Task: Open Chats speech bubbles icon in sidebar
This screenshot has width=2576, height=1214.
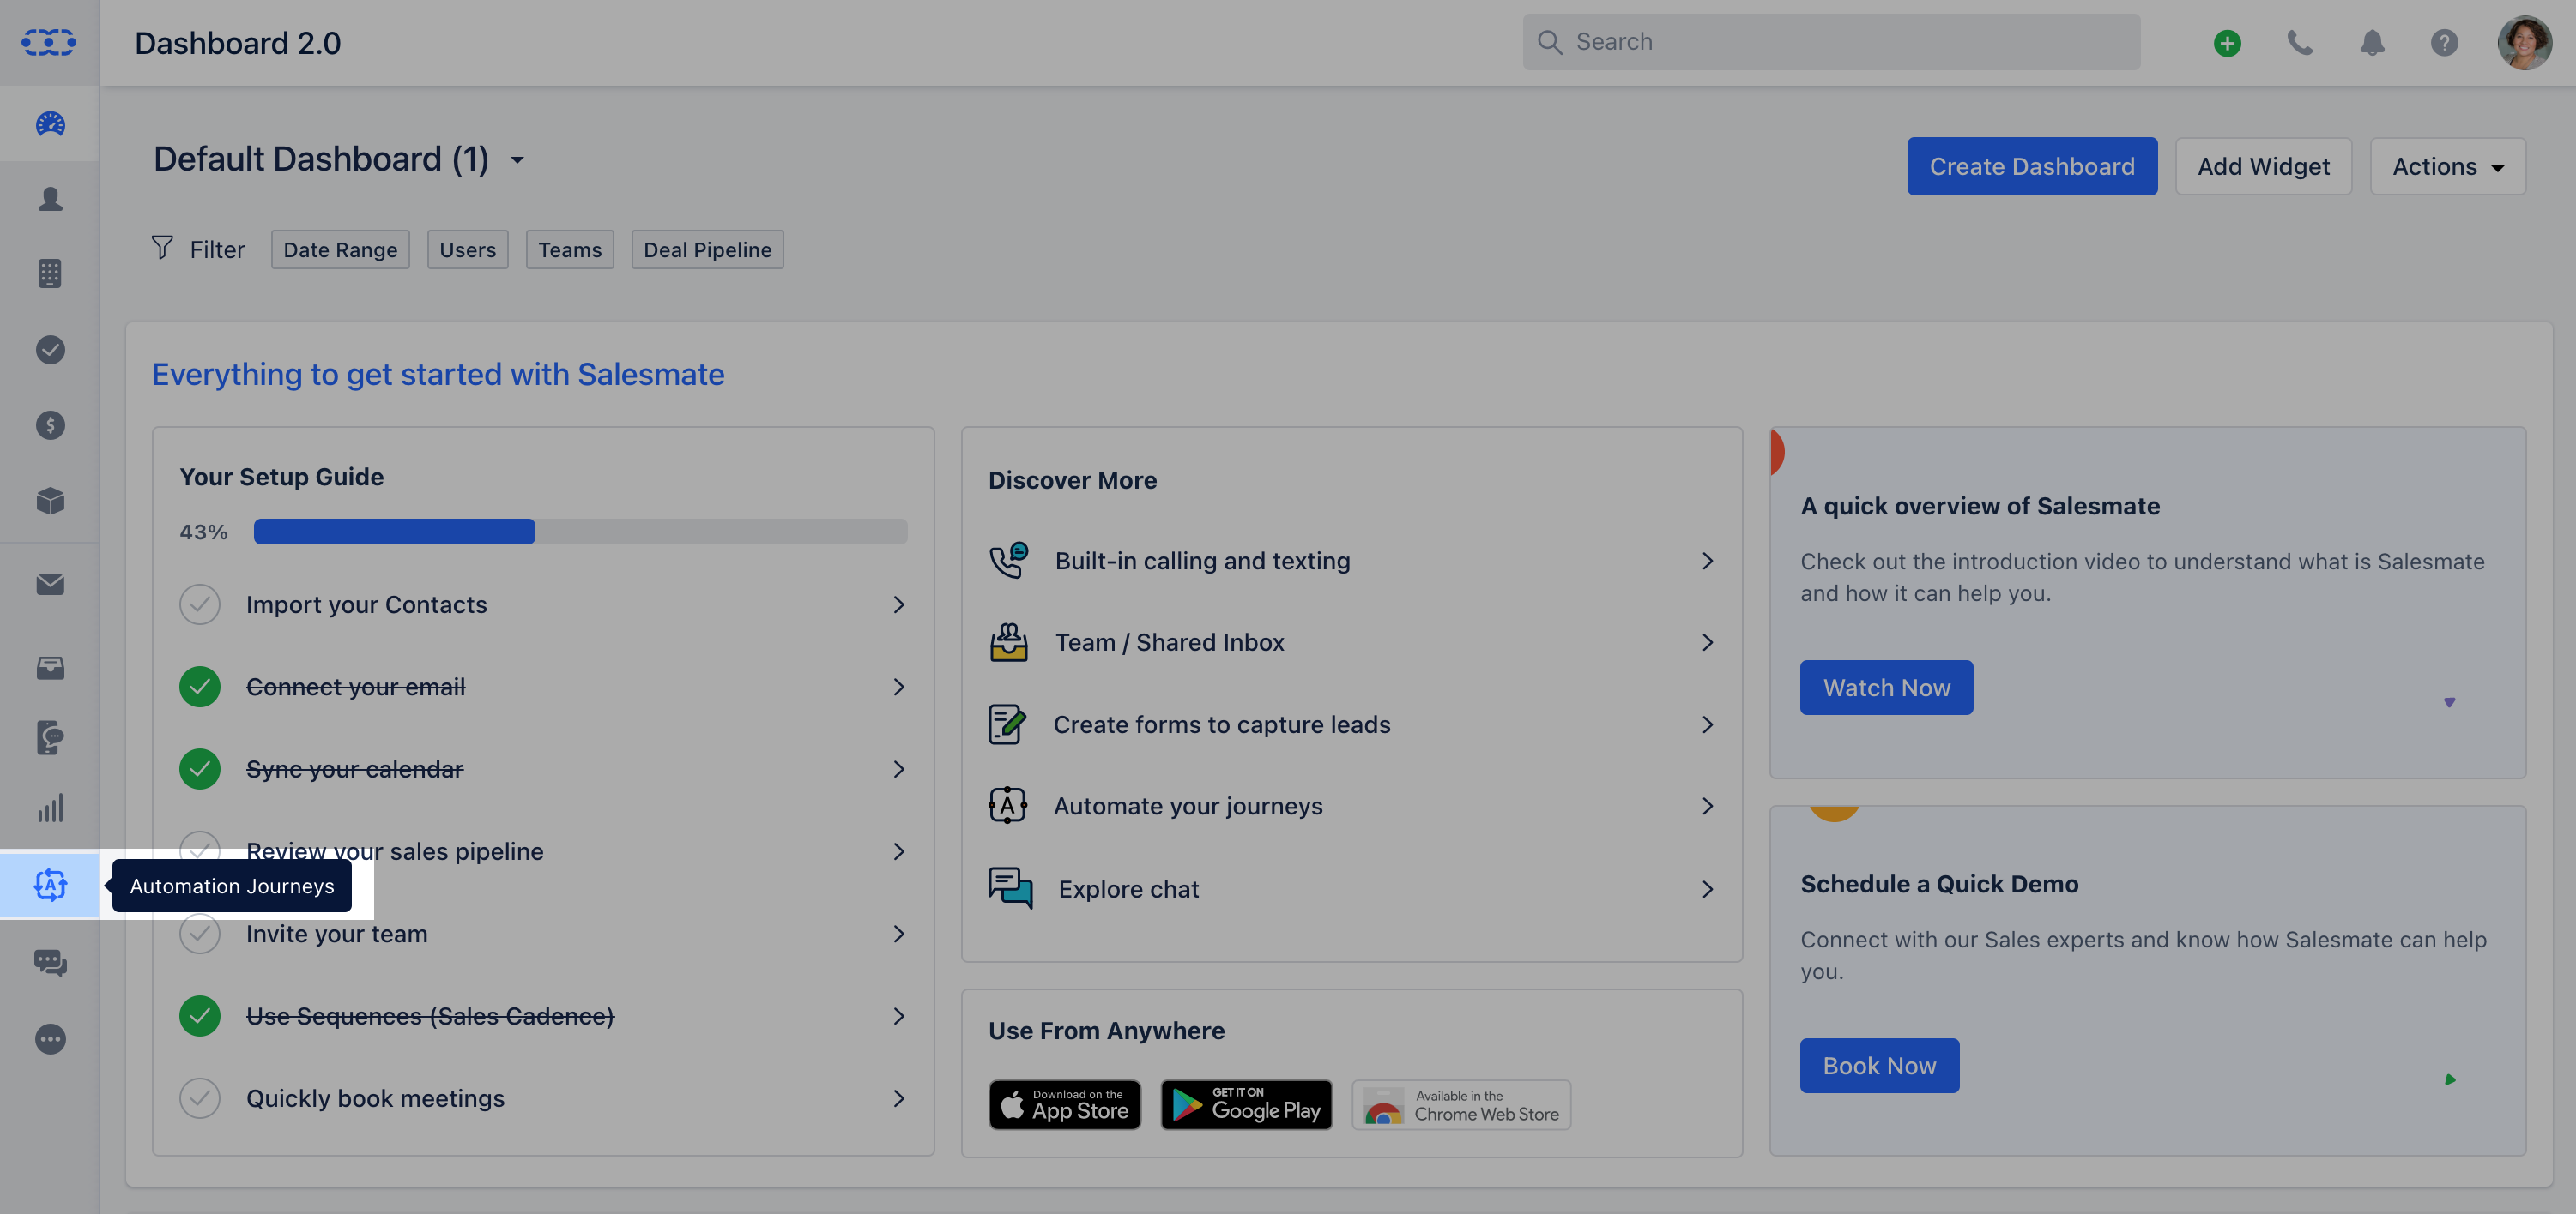Action: [x=50, y=962]
